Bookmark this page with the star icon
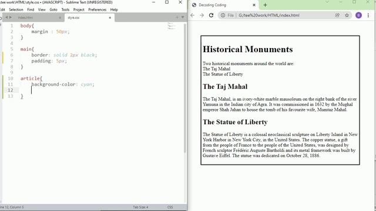This screenshot has width=376, height=211. (347, 15)
